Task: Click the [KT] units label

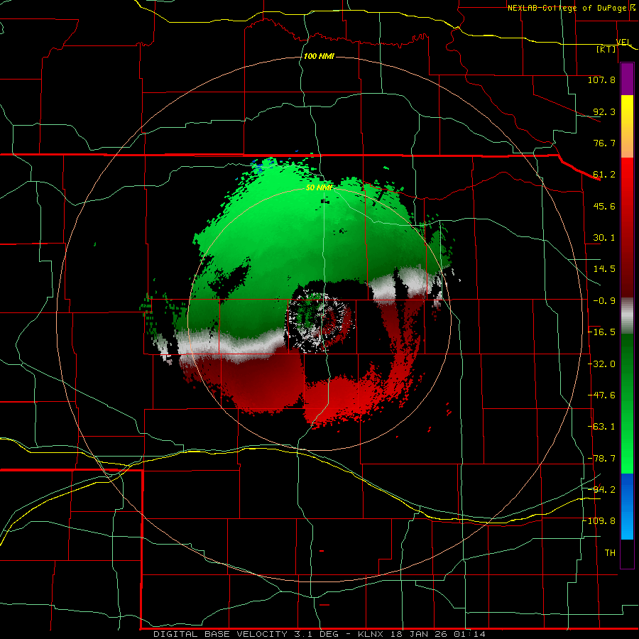Action: 606,49
